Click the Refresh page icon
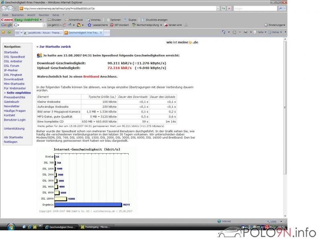Viewport: 322px width, 242px height. tap(223, 8)
